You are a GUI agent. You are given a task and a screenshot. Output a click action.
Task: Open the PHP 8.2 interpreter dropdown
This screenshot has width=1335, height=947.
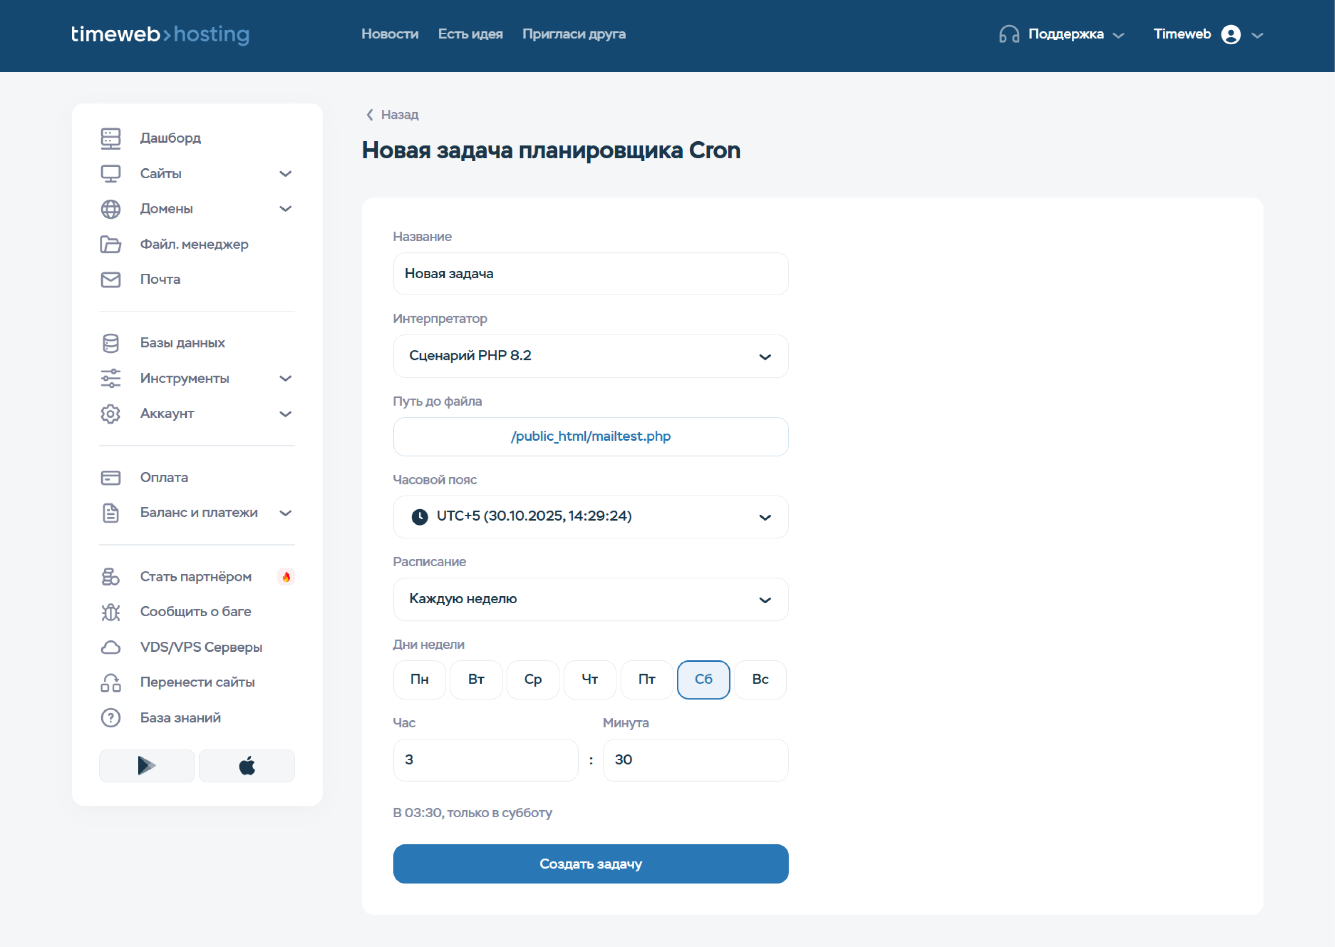pyautogui.click(x=590, y=356)
